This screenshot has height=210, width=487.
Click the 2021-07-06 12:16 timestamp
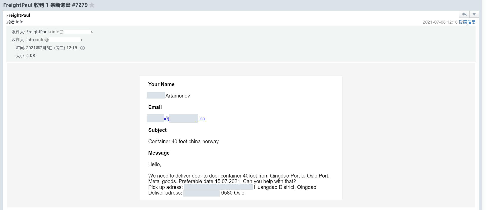(x=440, y=22)
